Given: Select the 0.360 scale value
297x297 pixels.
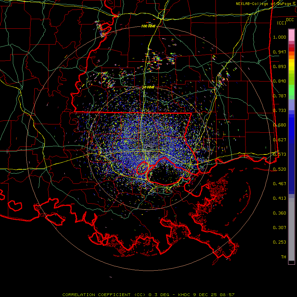Looking at the screenshot, I should 280,213.
